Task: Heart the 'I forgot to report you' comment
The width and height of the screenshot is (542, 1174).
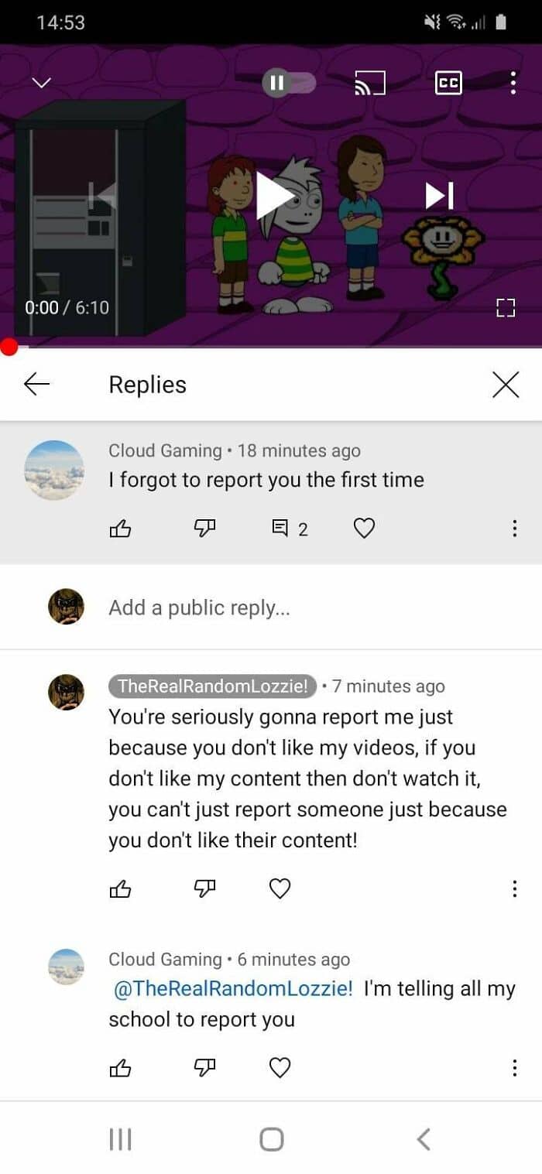Action: 364,529
